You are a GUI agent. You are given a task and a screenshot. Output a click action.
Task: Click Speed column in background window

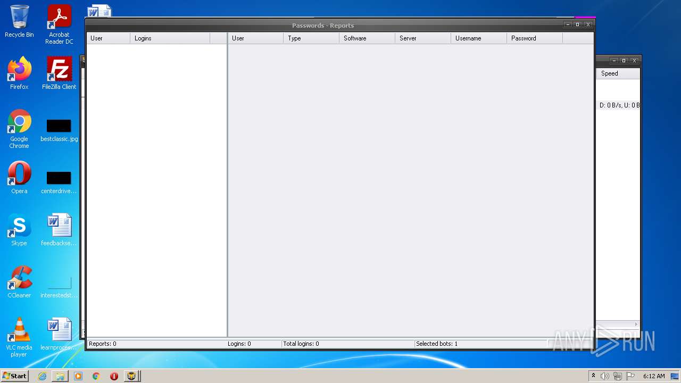point(618,73)
